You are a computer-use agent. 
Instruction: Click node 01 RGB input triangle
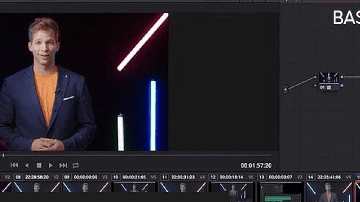315,77
